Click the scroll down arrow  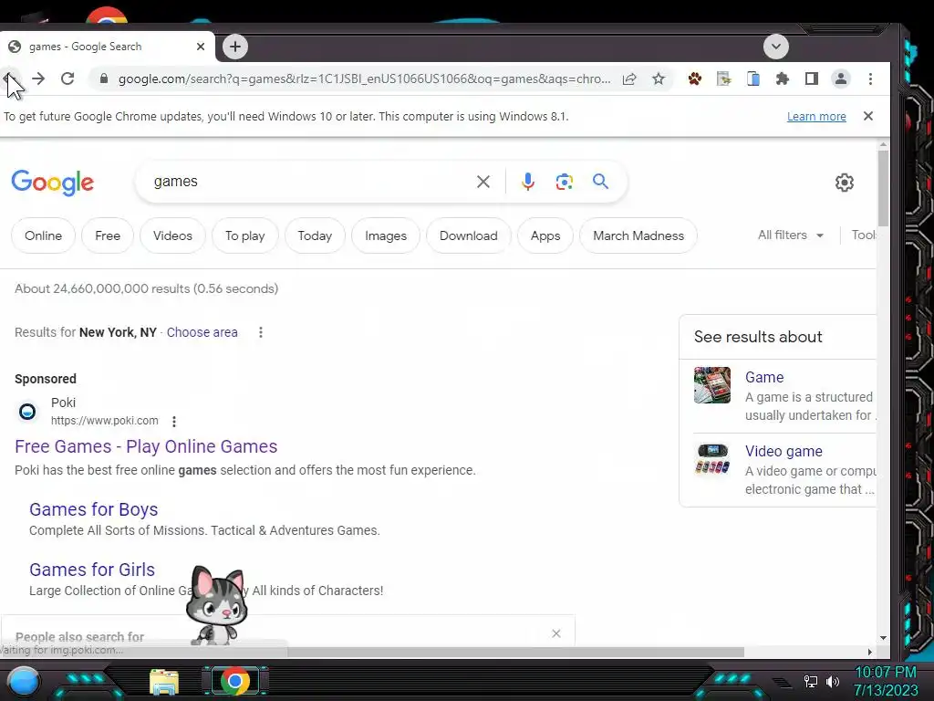point(883,638)
